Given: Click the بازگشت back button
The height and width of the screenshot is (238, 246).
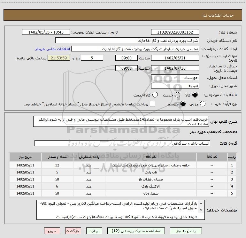Looking at the screenshot, I should click(73, 231).
